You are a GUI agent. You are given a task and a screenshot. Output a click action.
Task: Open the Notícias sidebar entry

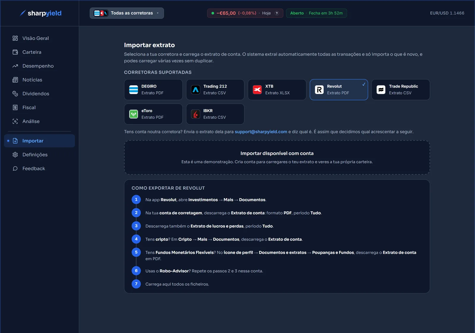click(x=39, y=80)
